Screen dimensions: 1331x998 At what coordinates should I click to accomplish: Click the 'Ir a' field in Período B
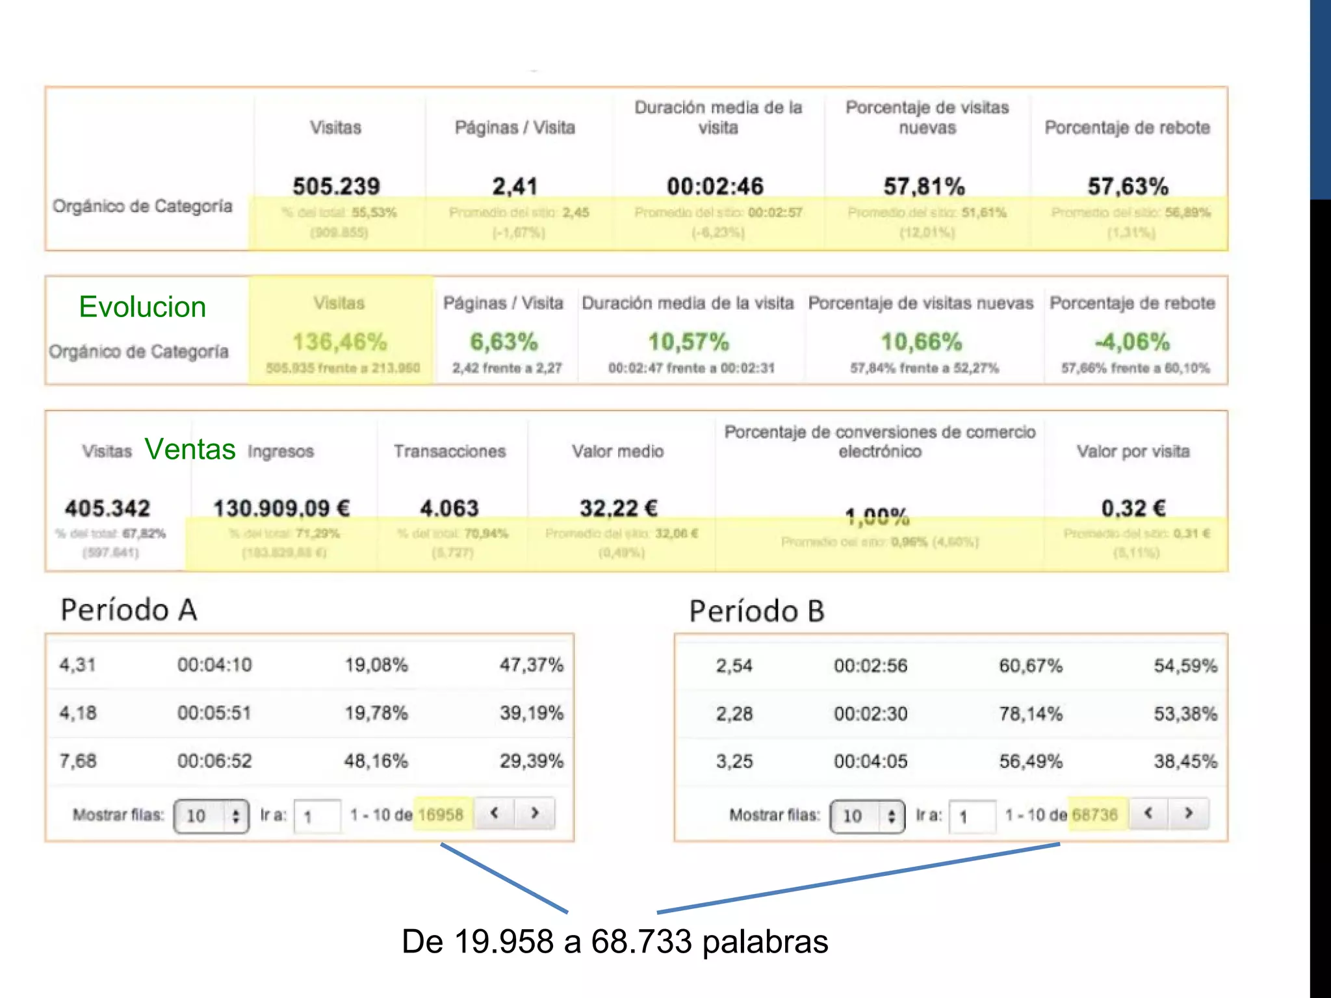pos(972,816)
